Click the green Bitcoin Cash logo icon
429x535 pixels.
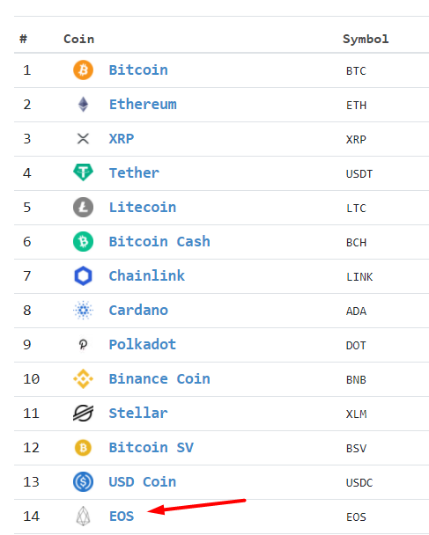[83, 242]
